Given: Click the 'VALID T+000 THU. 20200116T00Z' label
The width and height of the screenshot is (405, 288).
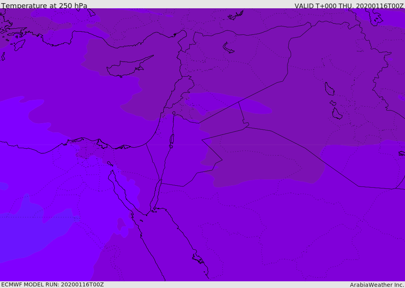Looking at the screenshot, I should 349,6.
